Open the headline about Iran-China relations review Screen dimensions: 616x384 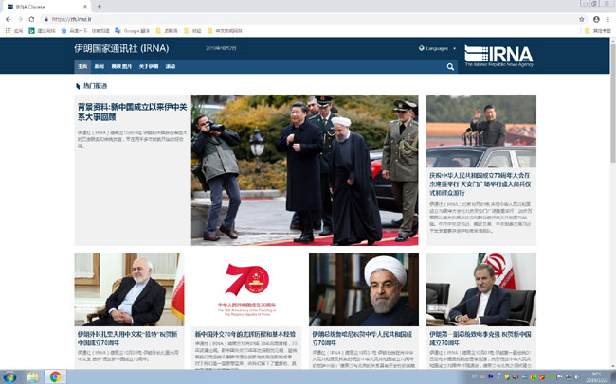tap(132, 112)
